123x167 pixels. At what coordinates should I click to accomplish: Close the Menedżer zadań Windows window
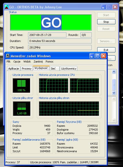click(103, 56)
